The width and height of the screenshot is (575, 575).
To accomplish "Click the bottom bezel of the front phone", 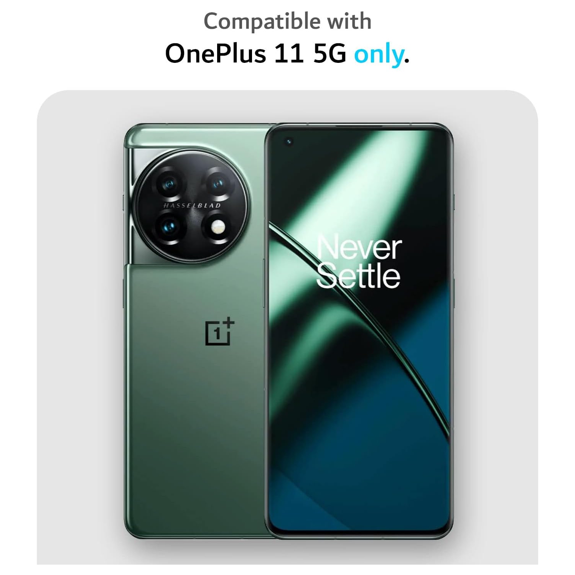I will point(359,531).
